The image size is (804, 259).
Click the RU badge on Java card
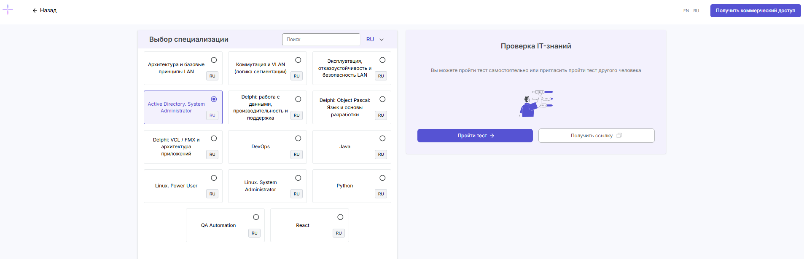381,155
